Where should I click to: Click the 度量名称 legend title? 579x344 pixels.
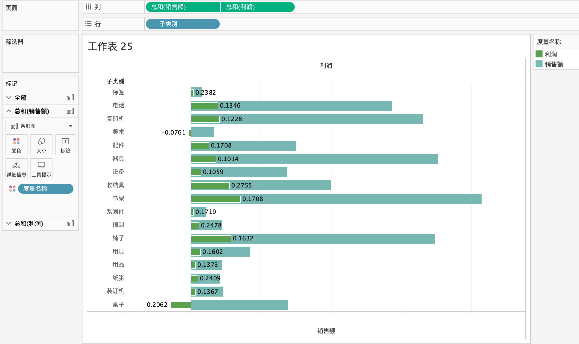tap(549, 42)
